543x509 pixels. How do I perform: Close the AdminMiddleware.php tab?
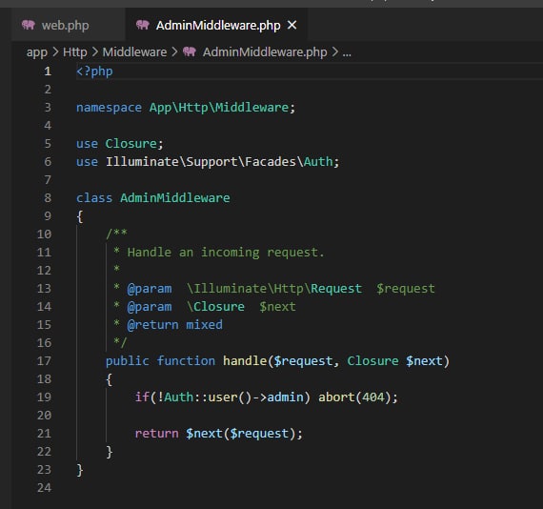(292, 25)
